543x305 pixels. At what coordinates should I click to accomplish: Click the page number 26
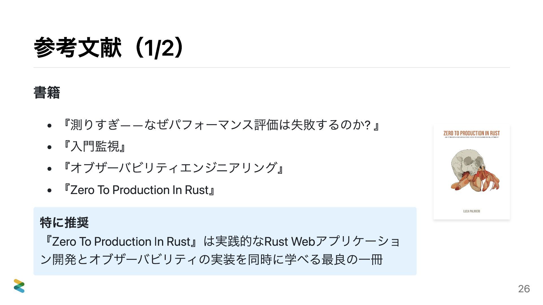(524, 289)
